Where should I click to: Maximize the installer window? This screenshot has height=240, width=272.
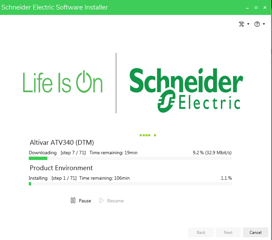tap(256, 7)
